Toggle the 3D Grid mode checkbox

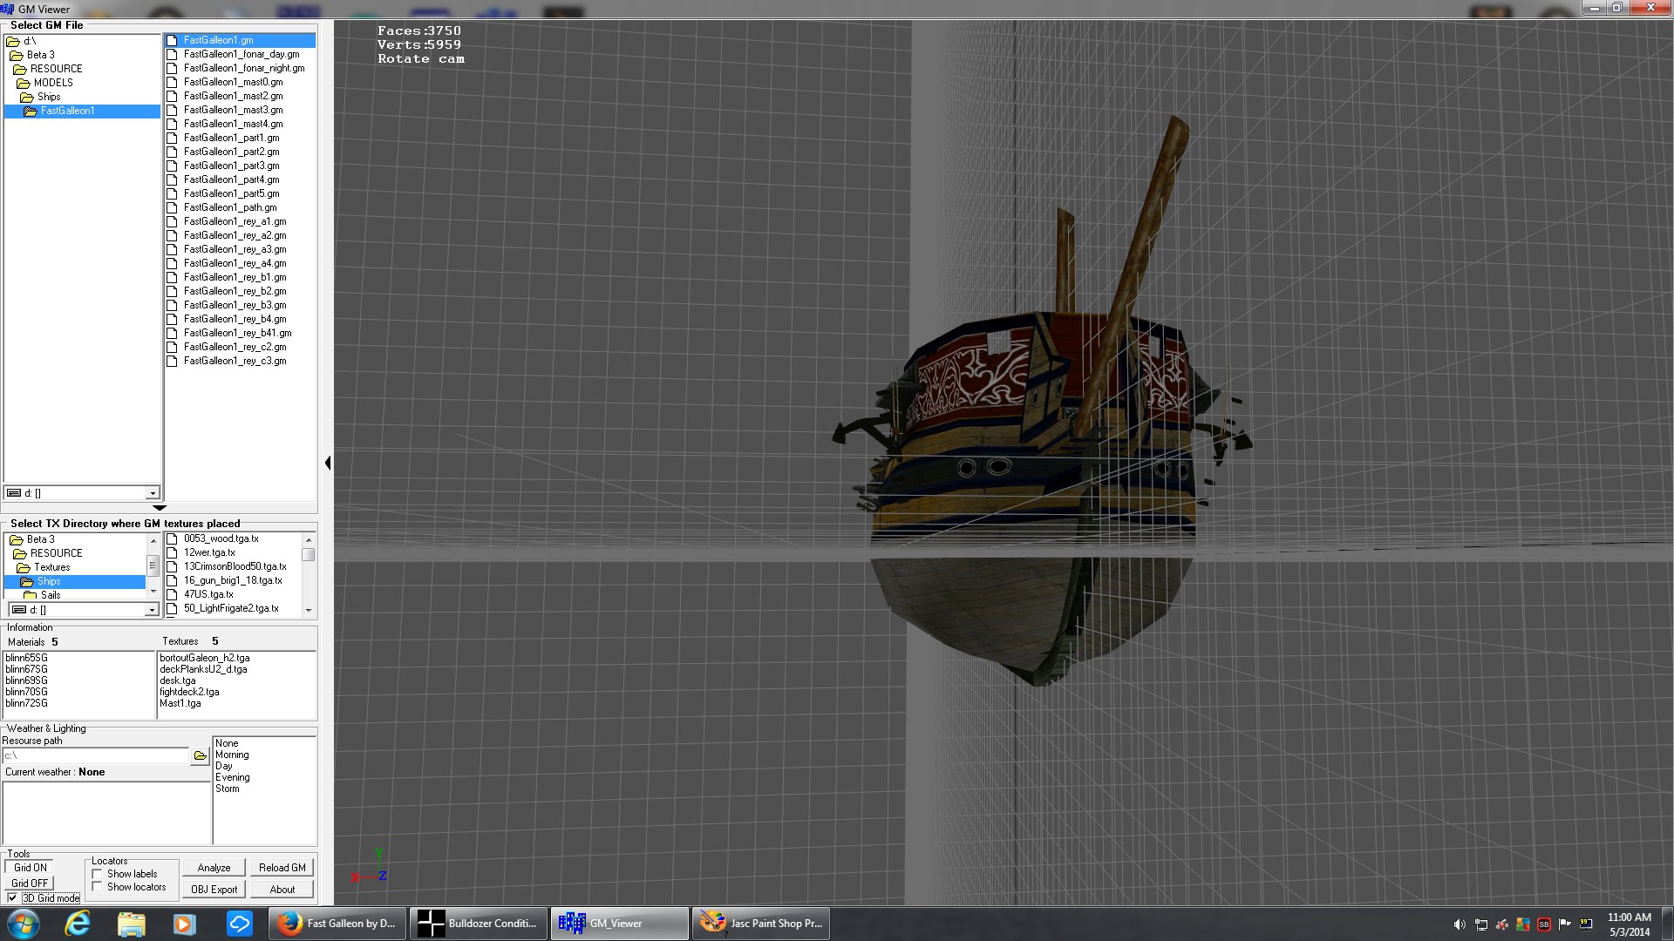(12, 898)
